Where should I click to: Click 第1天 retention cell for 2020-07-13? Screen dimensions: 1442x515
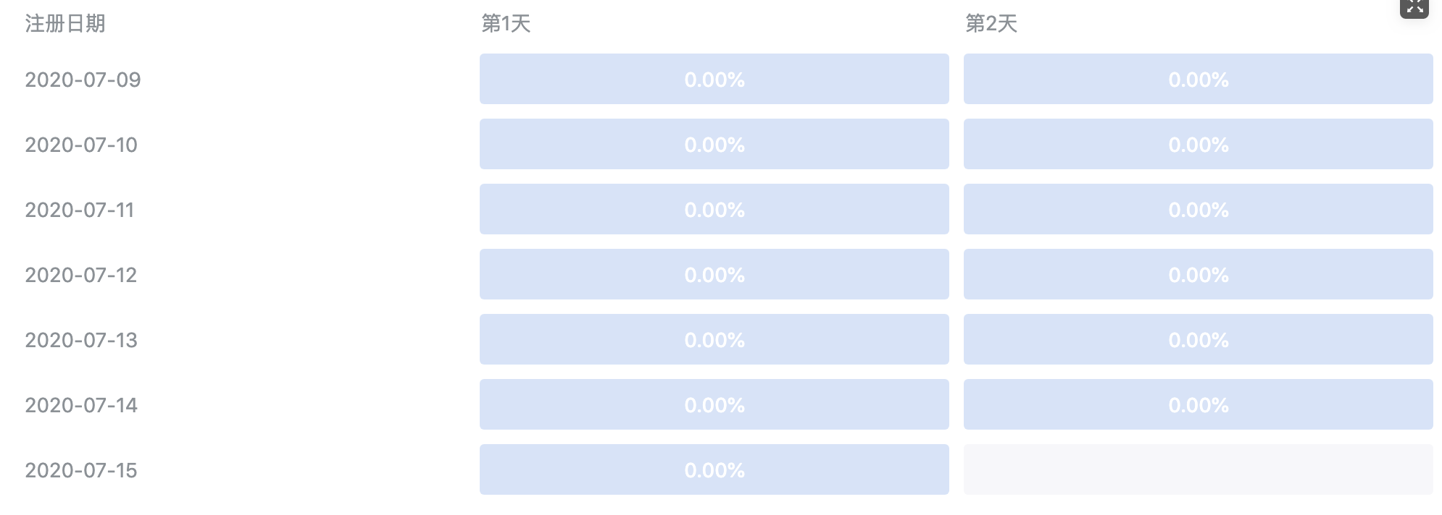pos(714,339)
